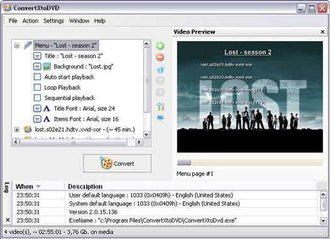Select lost.s02e21.hdtv.xvid-xor (~ 45 min.) item
Image resolution: width=330 pixels, height=239 pixels.
pos(85,130)
